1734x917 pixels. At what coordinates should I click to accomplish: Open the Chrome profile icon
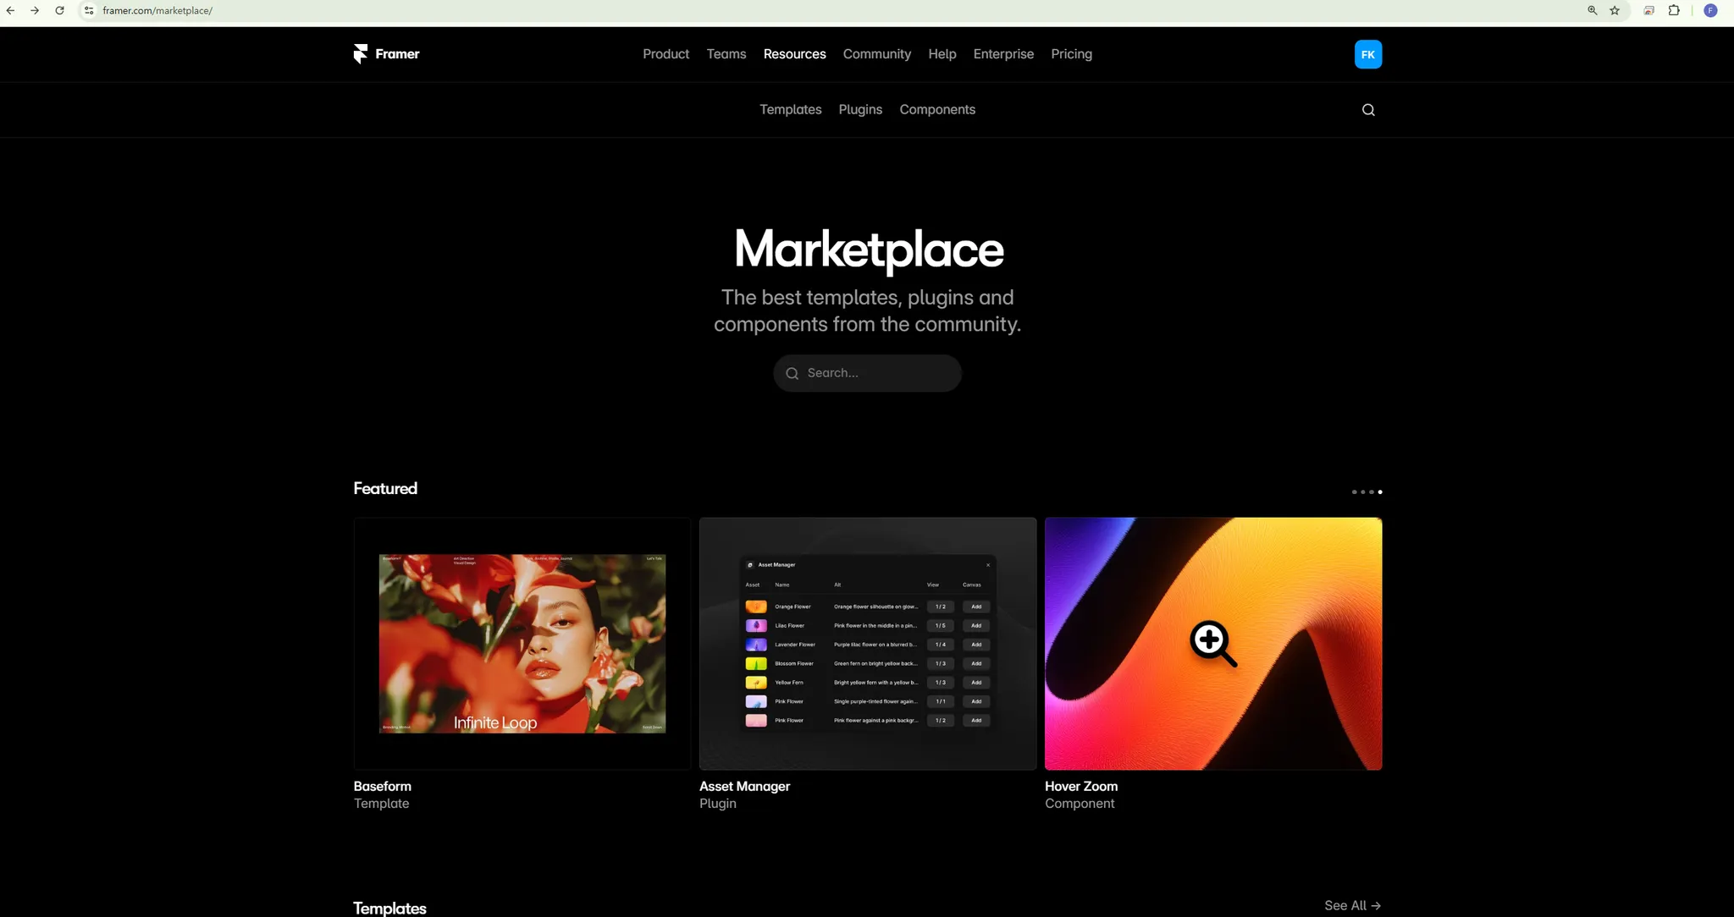(x=1710, y=10)
